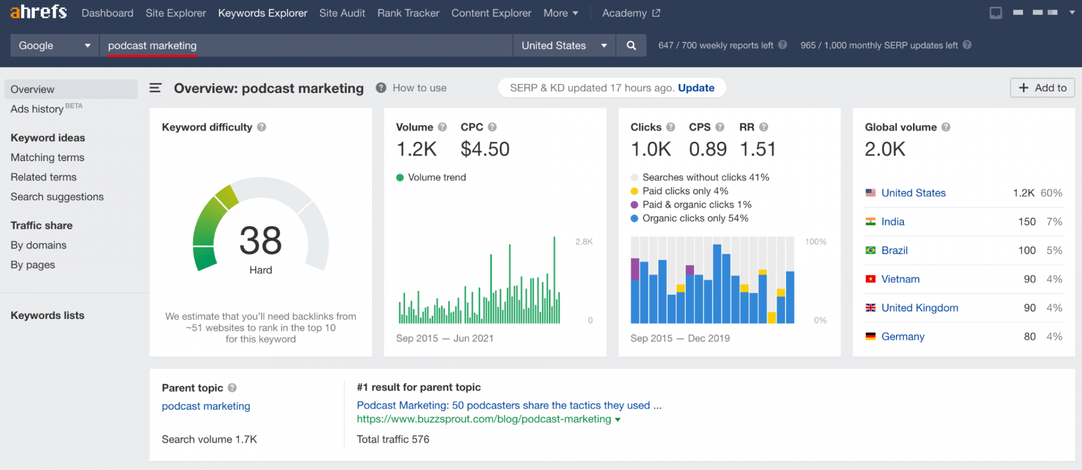Viewport: 1082px width, 470px height.
Task: Click the keyword search input field
Action: coord(306,46)
